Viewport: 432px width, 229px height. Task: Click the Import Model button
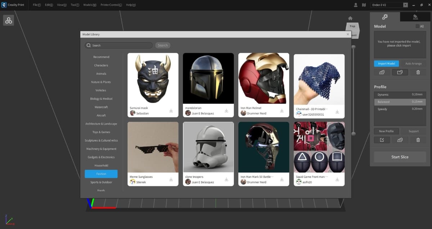click(x=386, y=64)
